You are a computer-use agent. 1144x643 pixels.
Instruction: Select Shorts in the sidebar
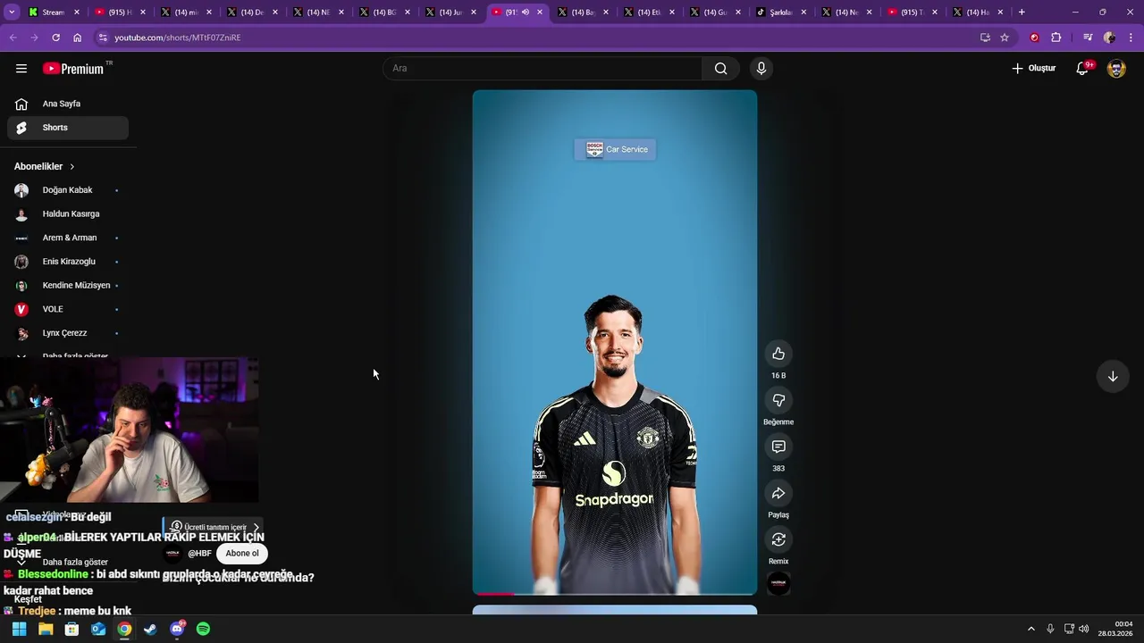pyautogui.click(x=68, y=128)
